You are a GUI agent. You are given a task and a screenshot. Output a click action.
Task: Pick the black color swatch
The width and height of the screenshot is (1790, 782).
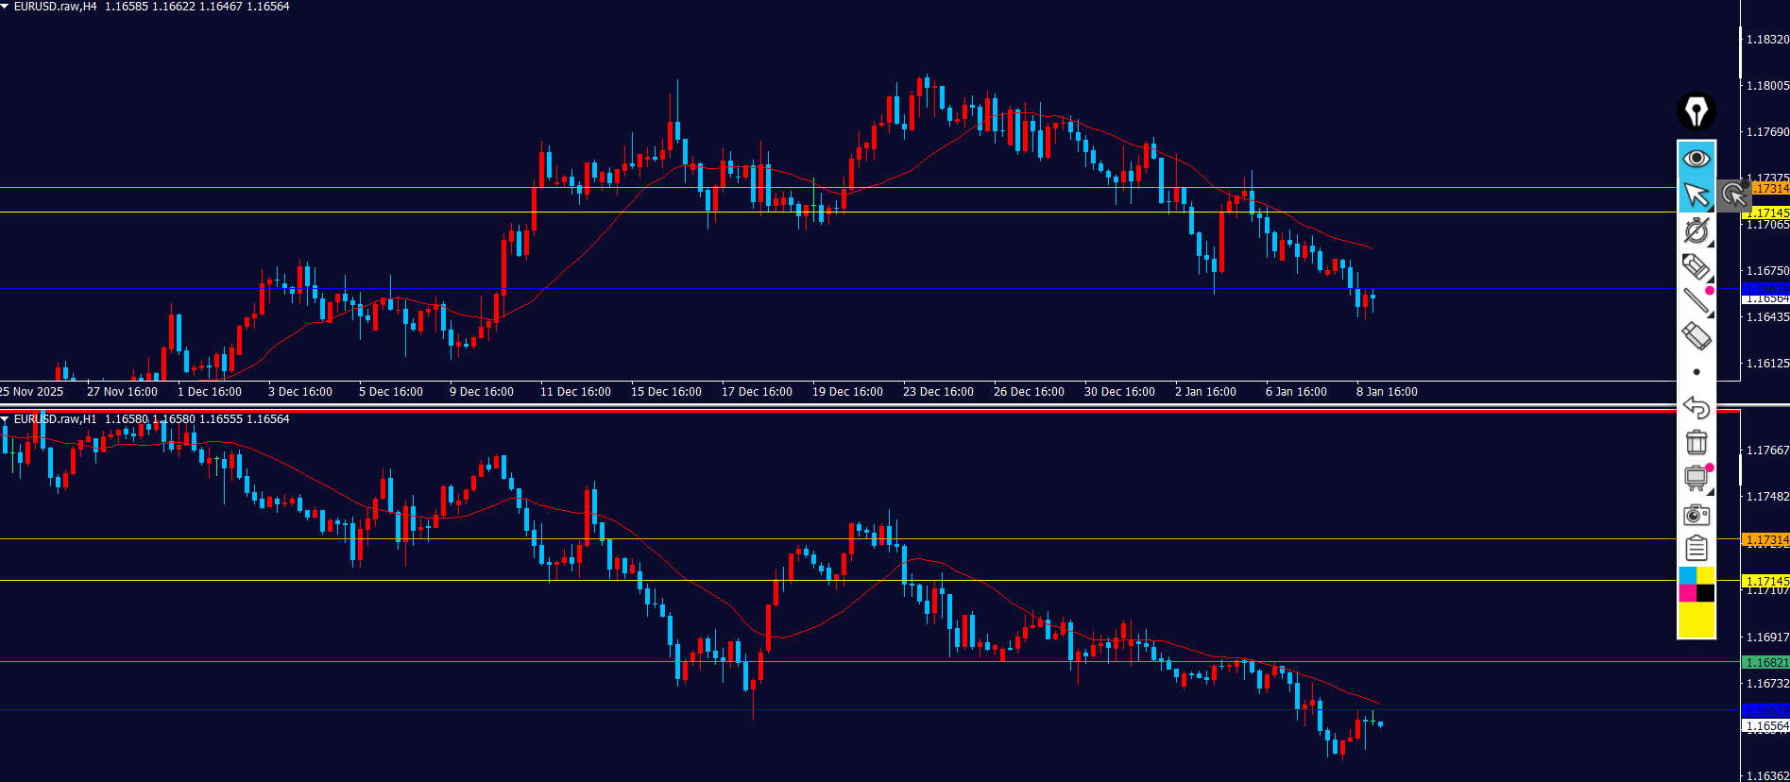click(x=1706, y=593)
